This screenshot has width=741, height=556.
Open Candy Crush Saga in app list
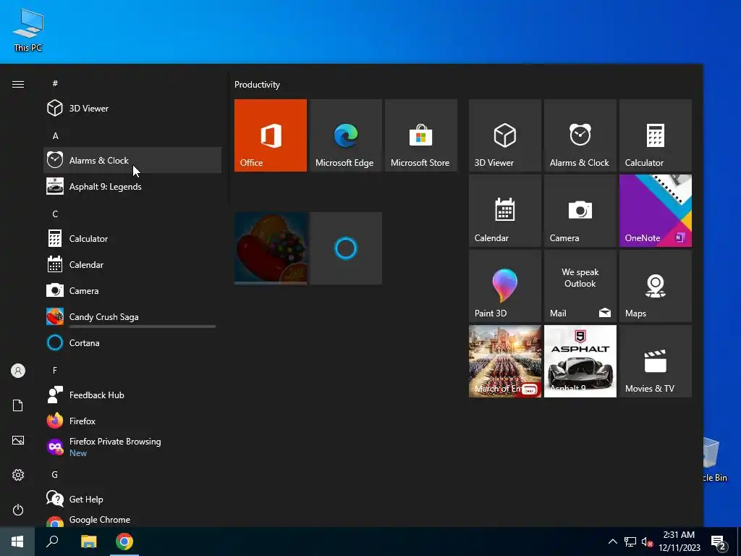click(132, 317)
